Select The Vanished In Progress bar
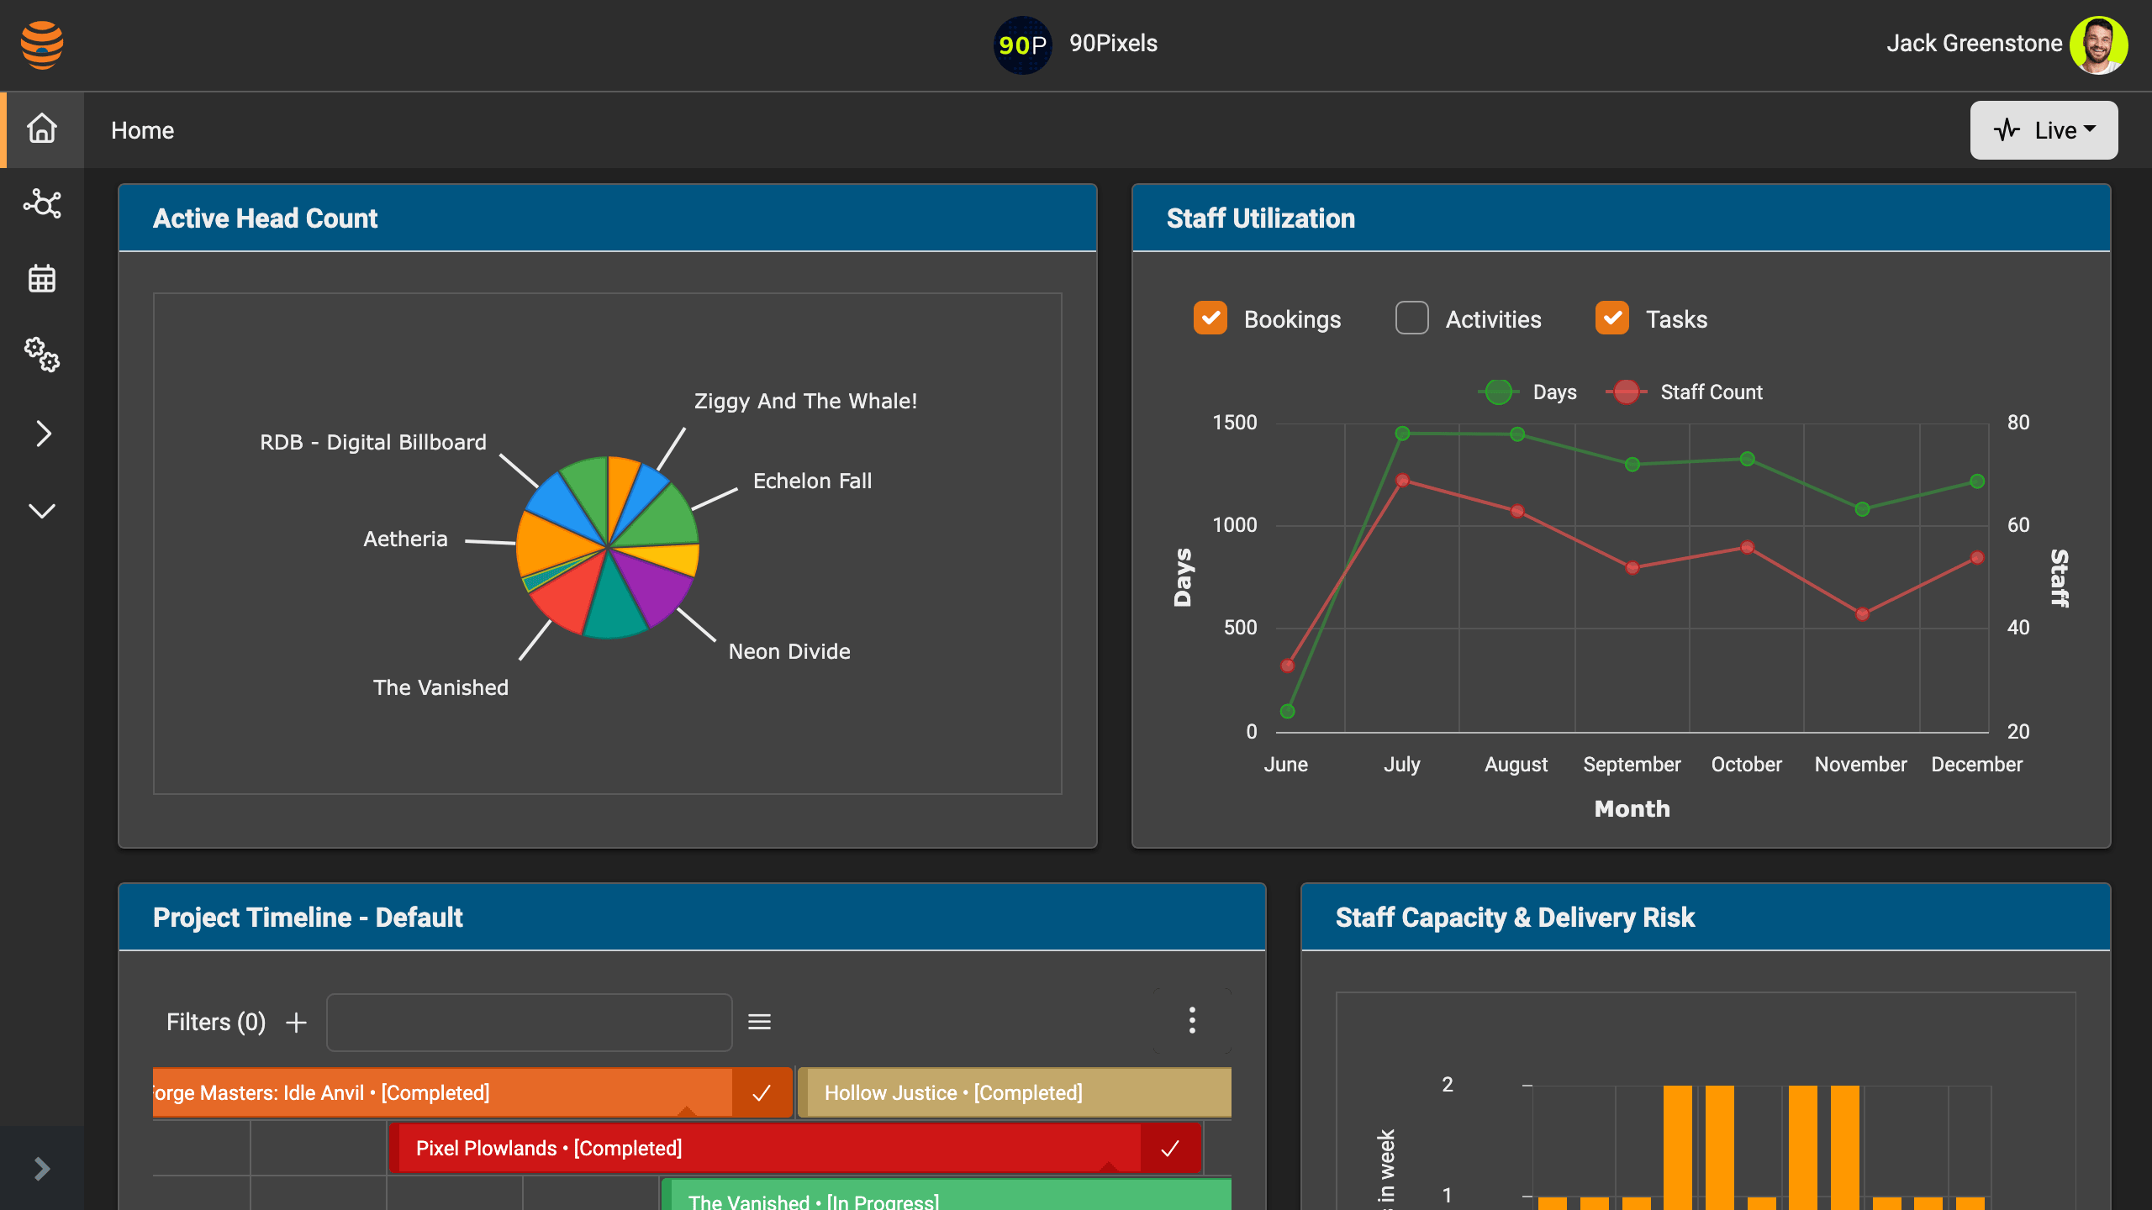 click(947, 1196)
